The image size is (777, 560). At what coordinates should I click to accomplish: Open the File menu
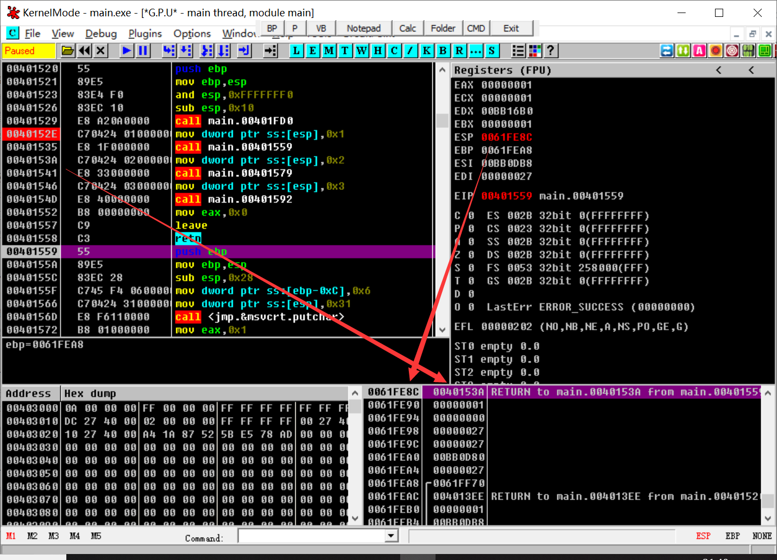(x=33, y=33)
